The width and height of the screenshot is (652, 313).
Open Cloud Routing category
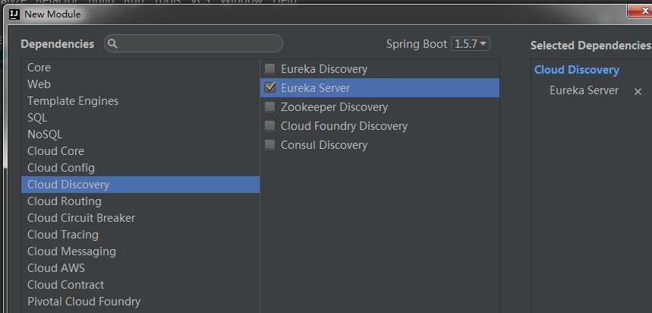pos(65,201)
